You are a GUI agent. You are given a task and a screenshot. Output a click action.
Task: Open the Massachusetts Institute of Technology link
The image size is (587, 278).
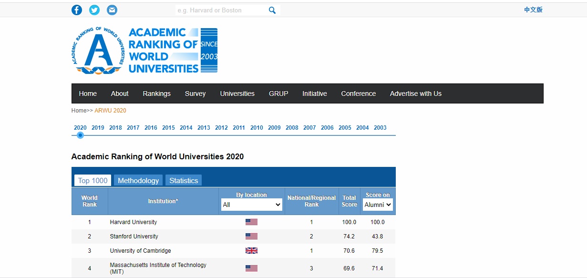click(158, 268)
